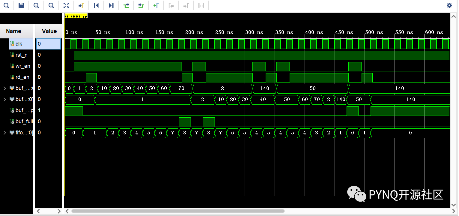Click the 450 ns ruler label
The height and width of the screenshot is (216, 459).
344,32
